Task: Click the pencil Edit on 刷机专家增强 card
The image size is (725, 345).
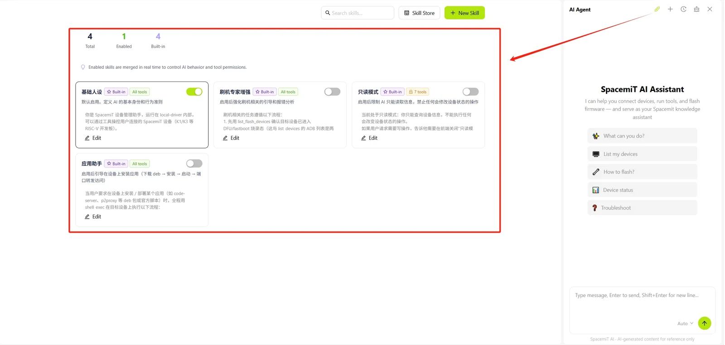Action: (231, 138)
